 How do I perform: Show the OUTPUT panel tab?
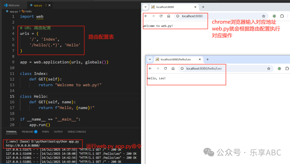(x=58, y=132)
